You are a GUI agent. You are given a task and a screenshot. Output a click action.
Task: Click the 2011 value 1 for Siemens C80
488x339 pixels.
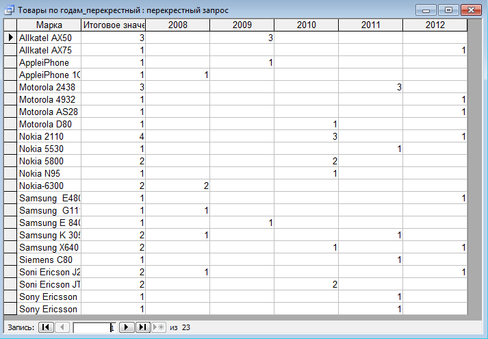pyautogui.click(x=371, y=260)
